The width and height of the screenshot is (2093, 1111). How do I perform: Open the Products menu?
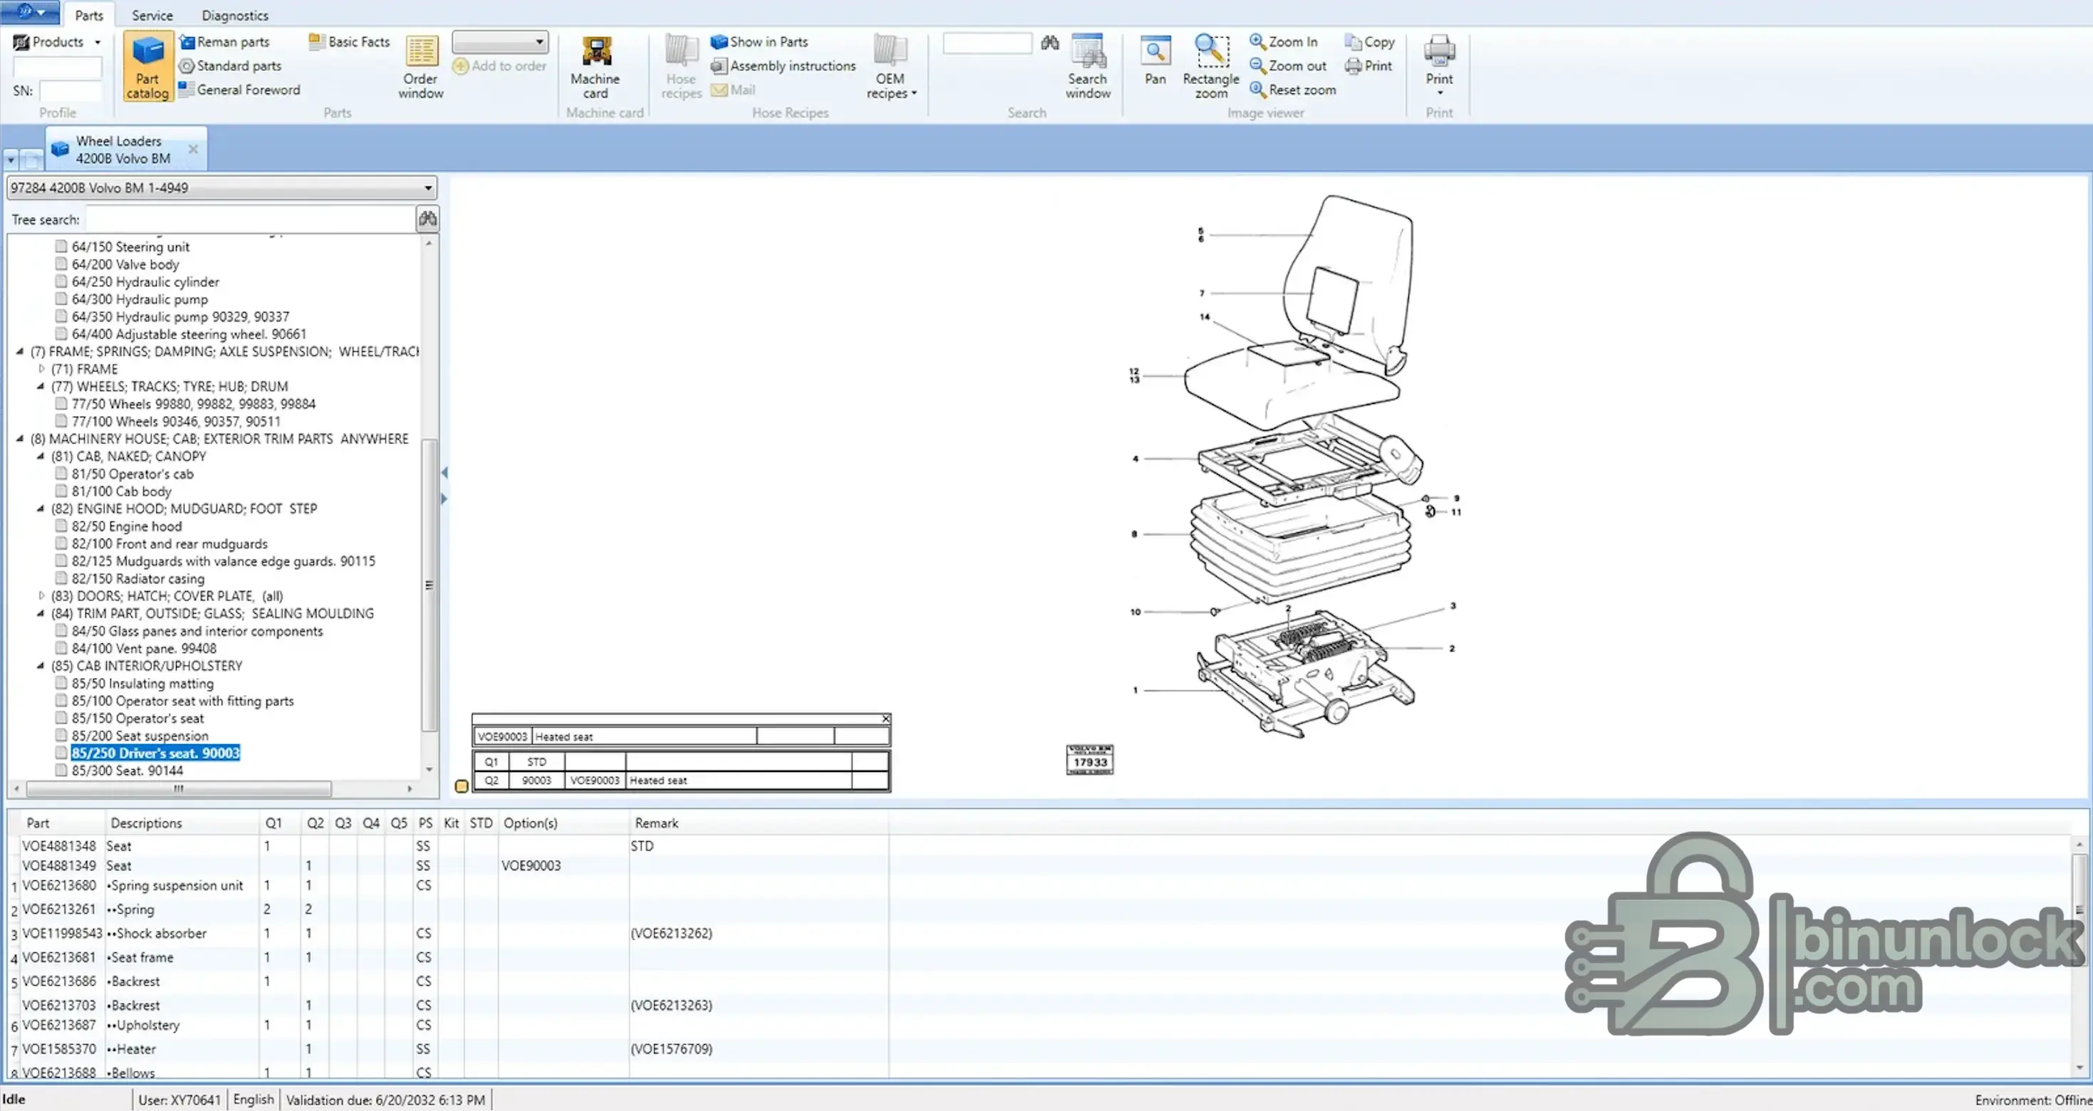coord(57,41)
